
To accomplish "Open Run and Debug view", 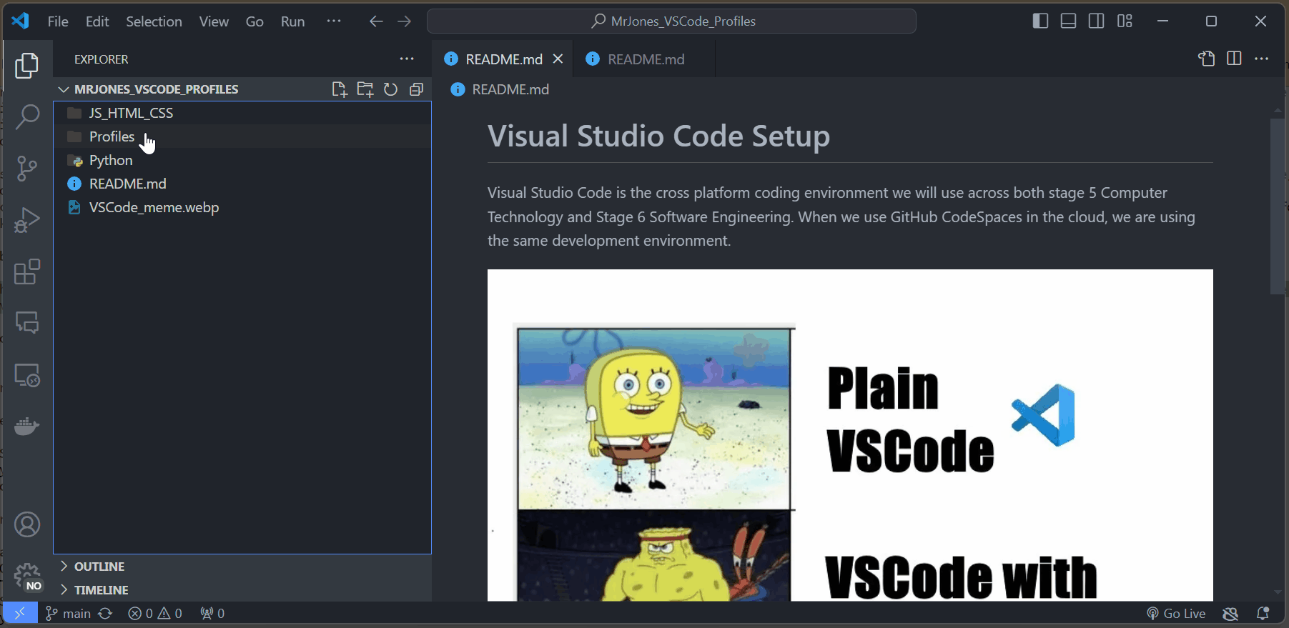I will (26, 220).
